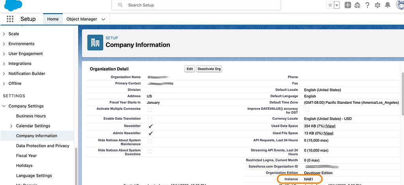The image size is (404, 185).
Task: Open the favorites list dropdown arrow
Action: coord(337,5)
